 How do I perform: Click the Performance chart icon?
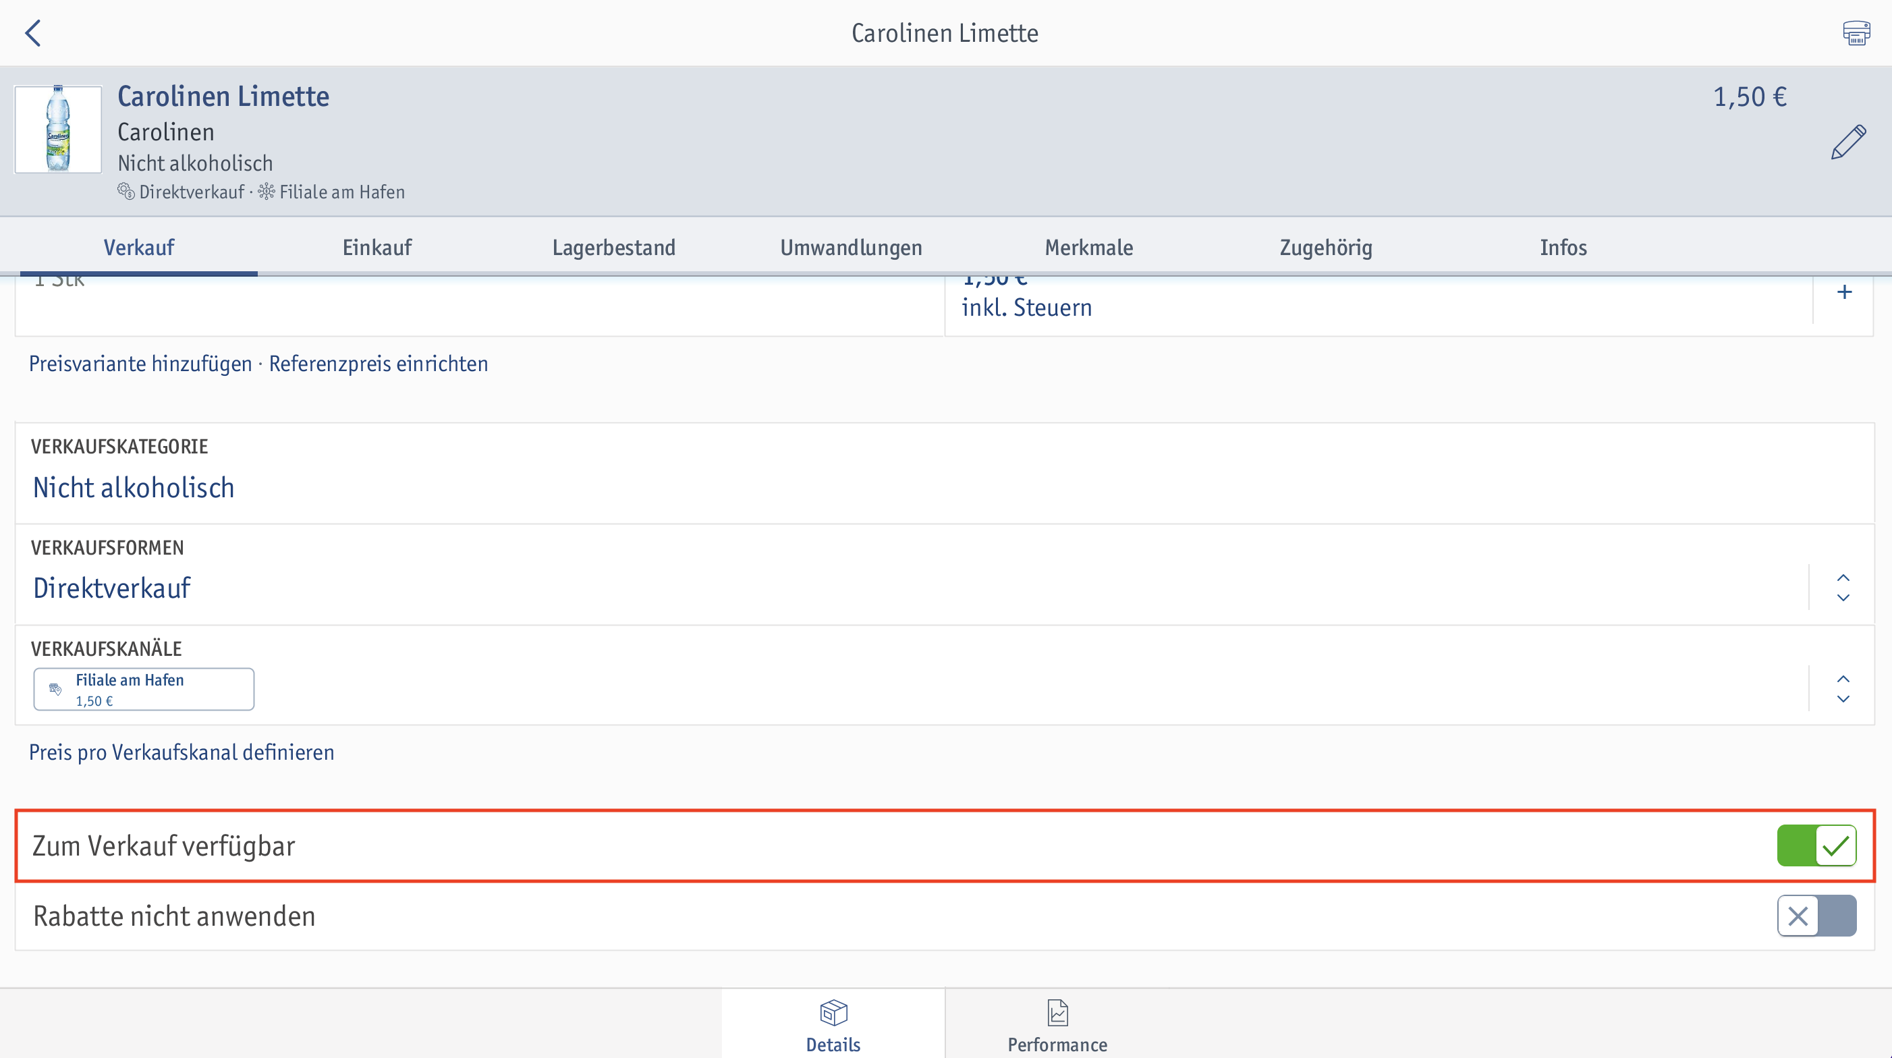(x=1057, y=1013)
